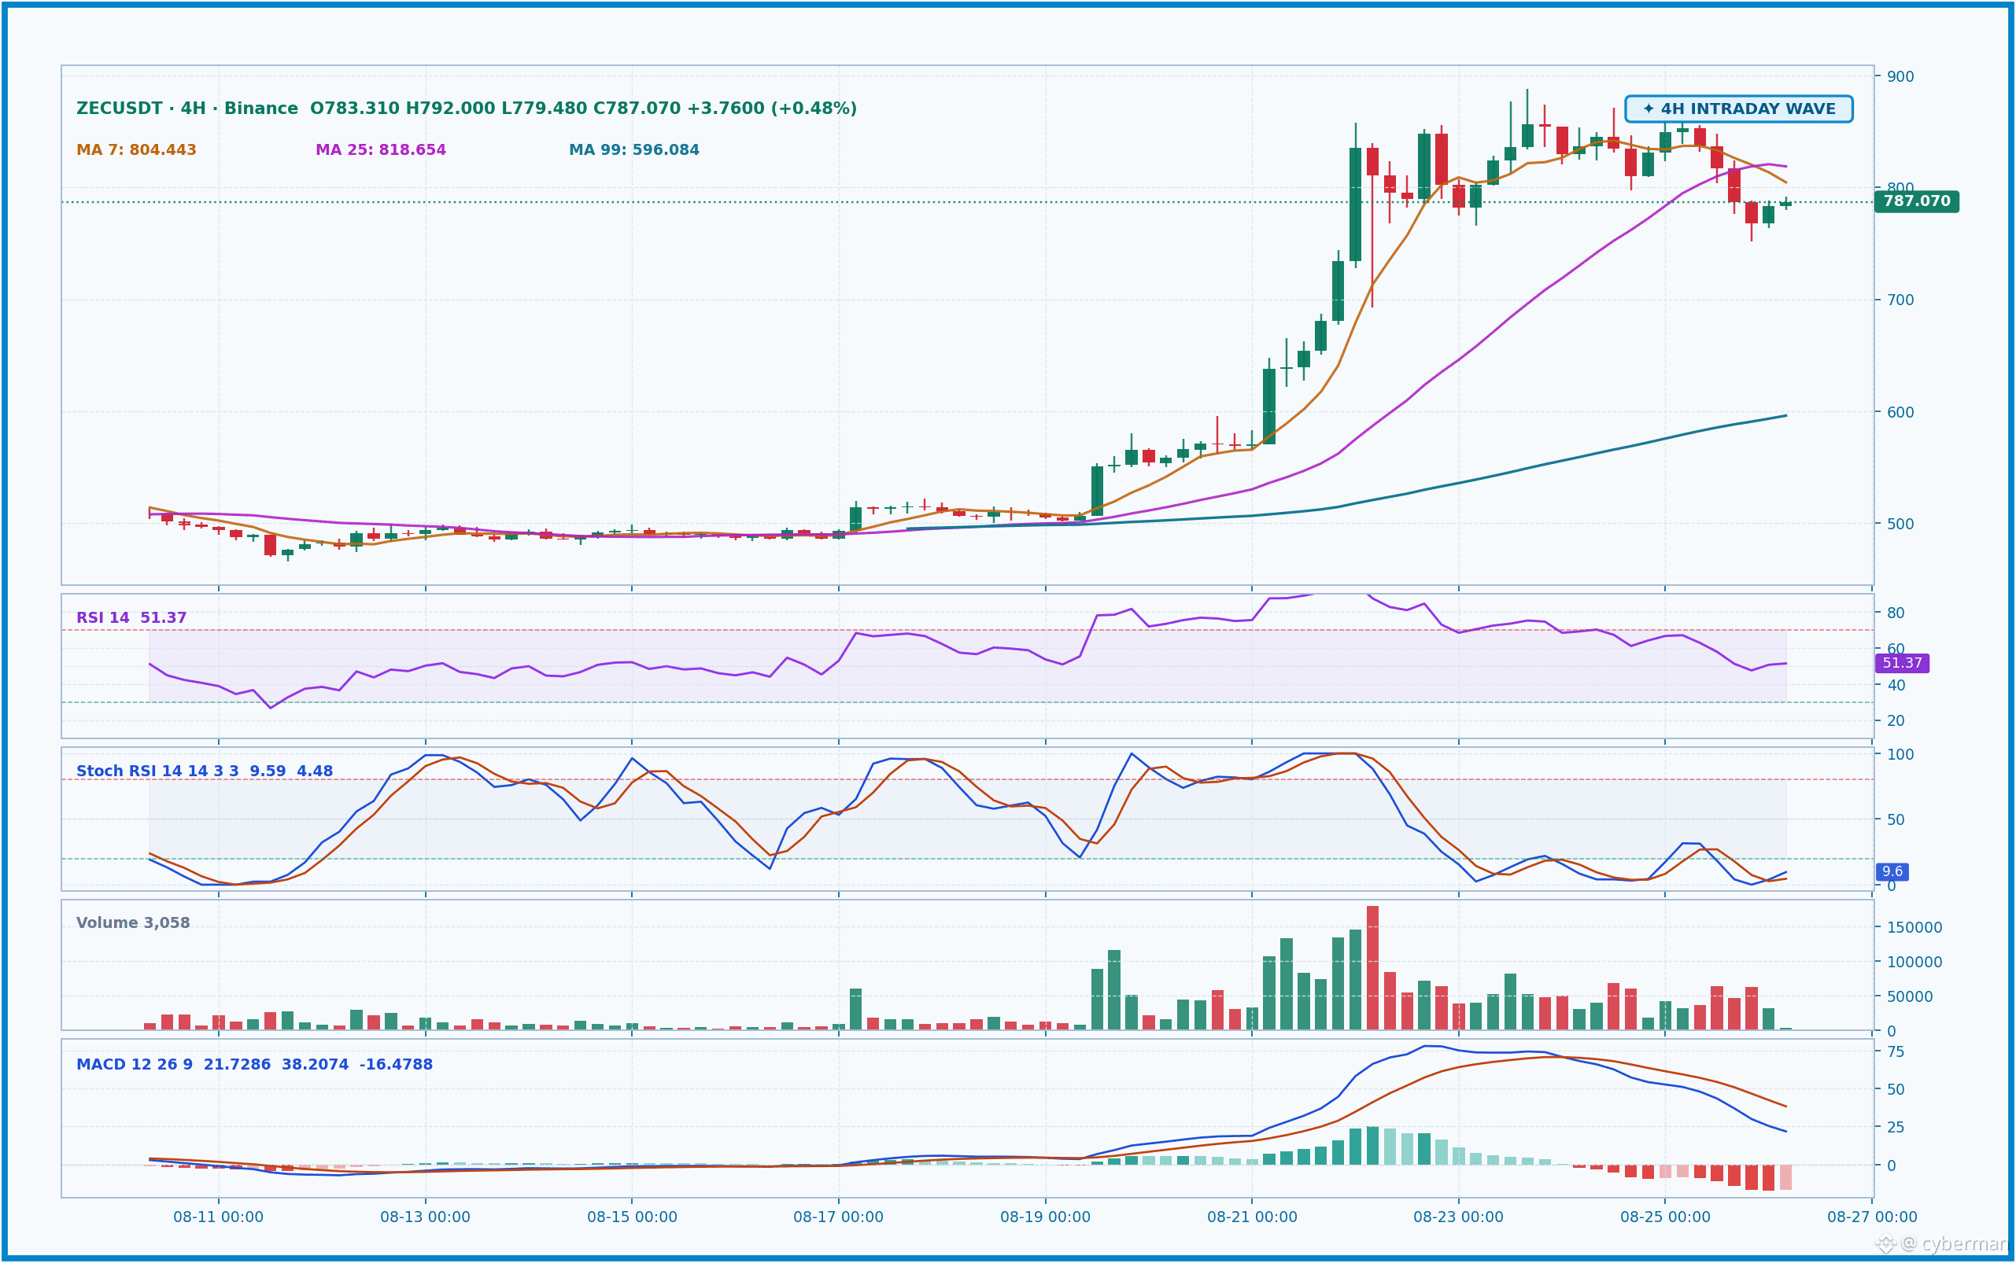Click the Stoch RSI 14 14 3 3 label

[157, 771]
